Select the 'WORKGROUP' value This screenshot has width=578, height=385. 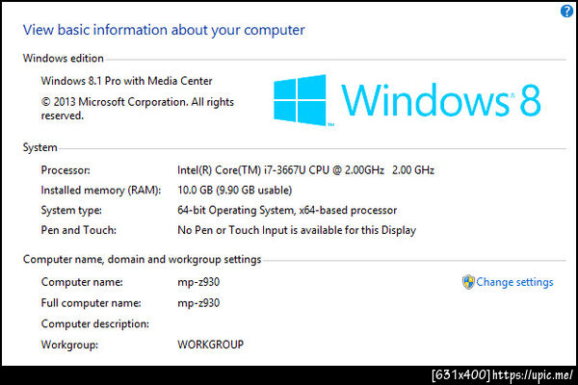[x=210, y=345]
